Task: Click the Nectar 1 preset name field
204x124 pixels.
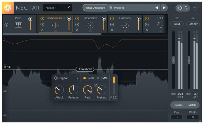Action: (57, 8)
